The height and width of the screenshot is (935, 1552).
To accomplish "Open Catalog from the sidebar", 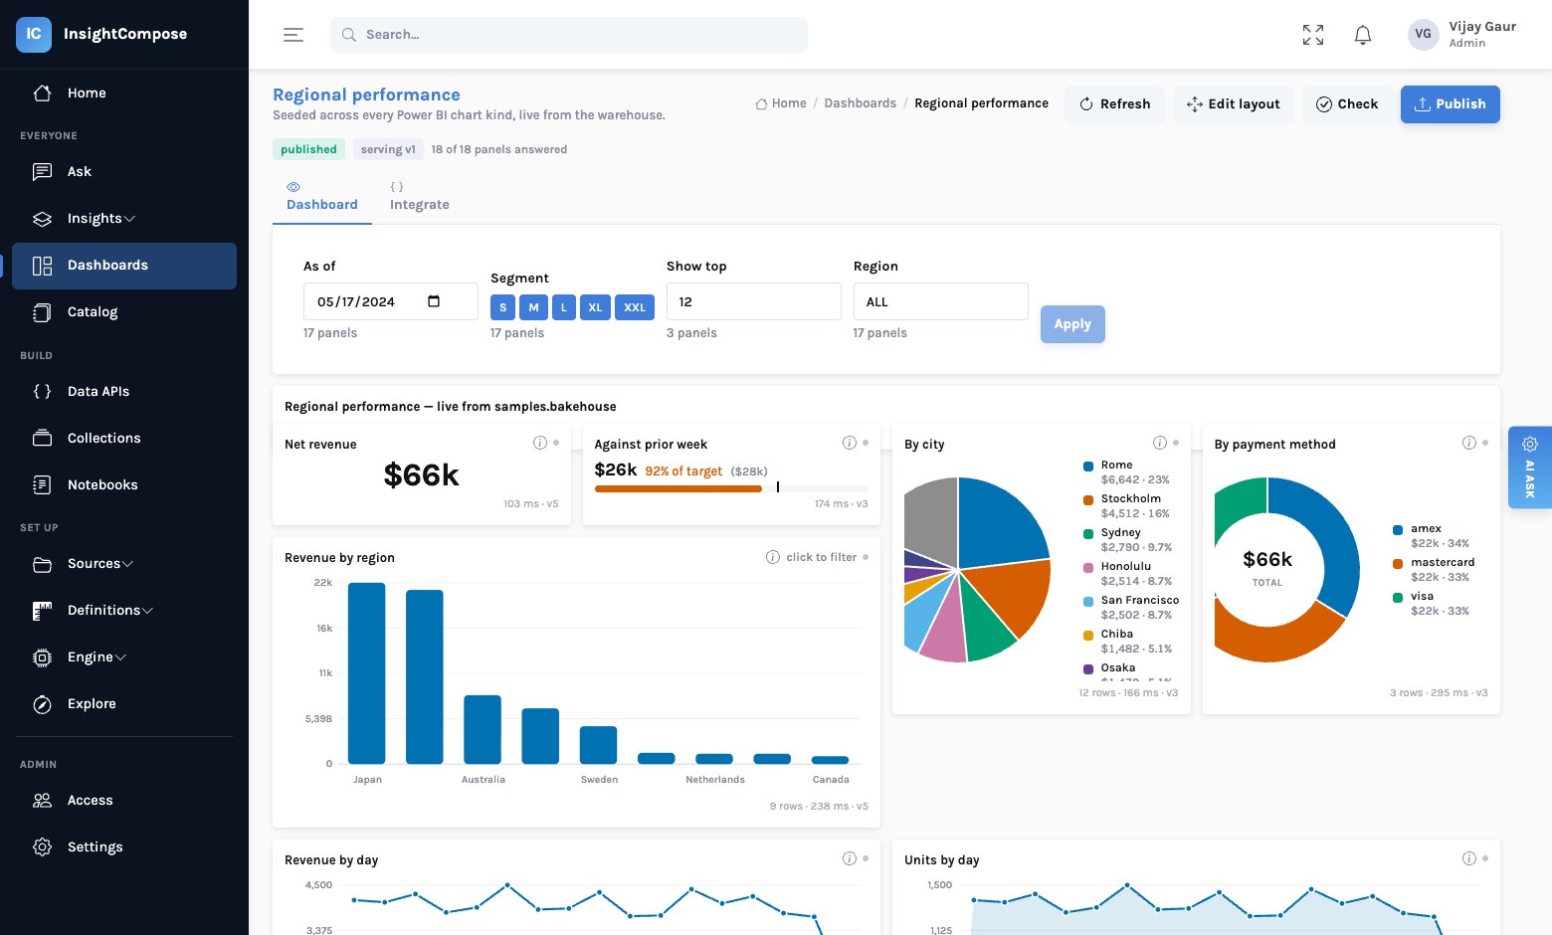I will pyautogui.click(x=124, y=311).
